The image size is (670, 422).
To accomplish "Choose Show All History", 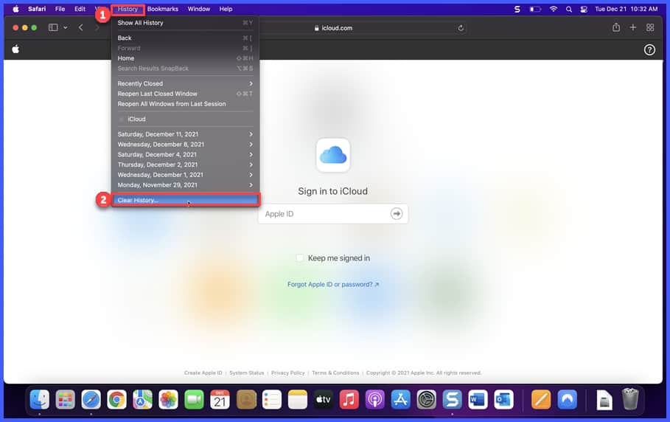I will pyautogui.click(x=141, y=23).
